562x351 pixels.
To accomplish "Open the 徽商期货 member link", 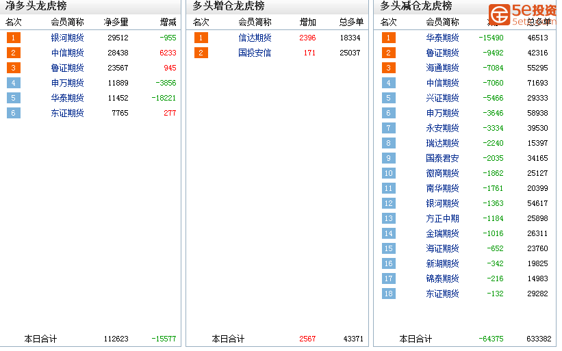I will point(442,173).
